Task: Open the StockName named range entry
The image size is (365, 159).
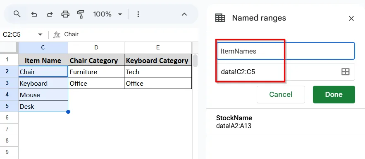Action: point(285,122)
